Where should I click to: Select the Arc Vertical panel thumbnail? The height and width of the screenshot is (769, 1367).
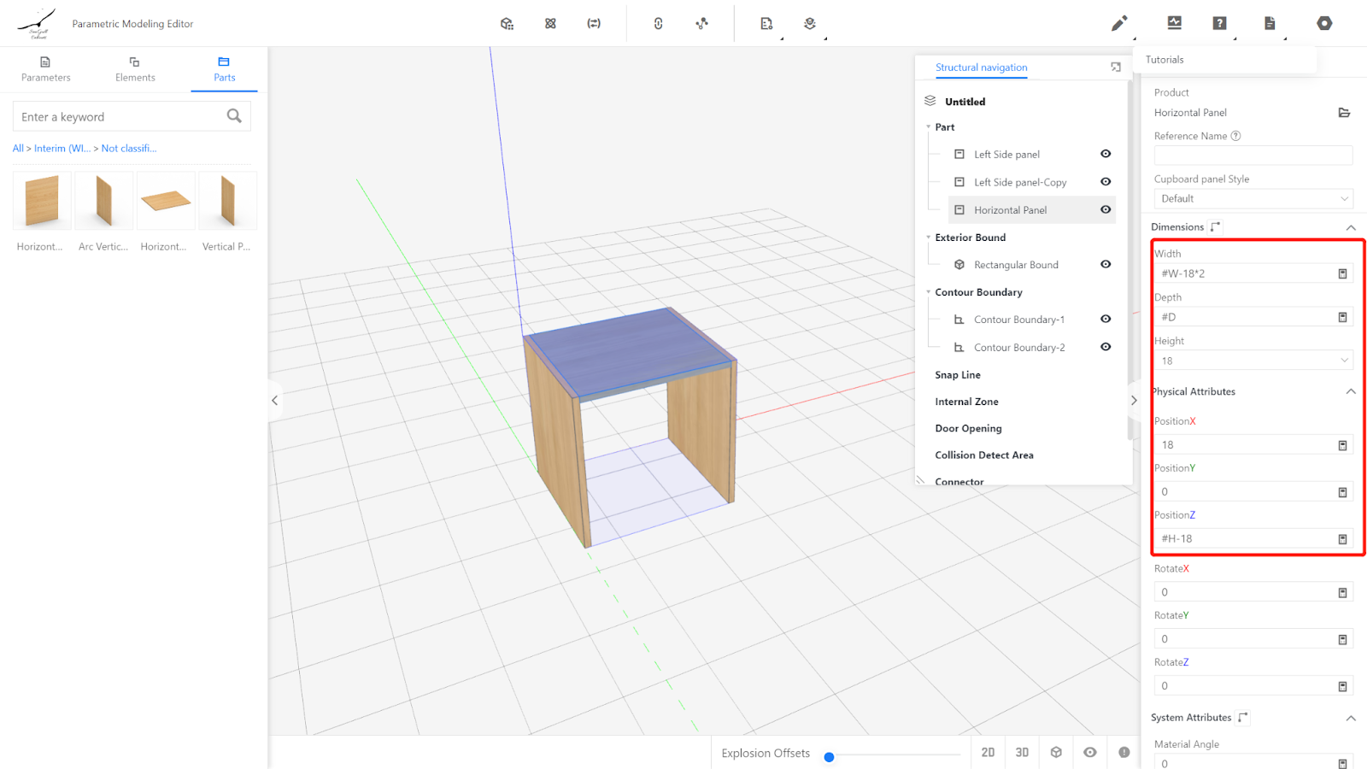pyautogui.click(x=103, y=202)
